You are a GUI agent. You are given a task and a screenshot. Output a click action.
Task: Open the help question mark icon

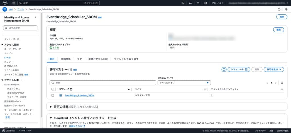(198, 3)
